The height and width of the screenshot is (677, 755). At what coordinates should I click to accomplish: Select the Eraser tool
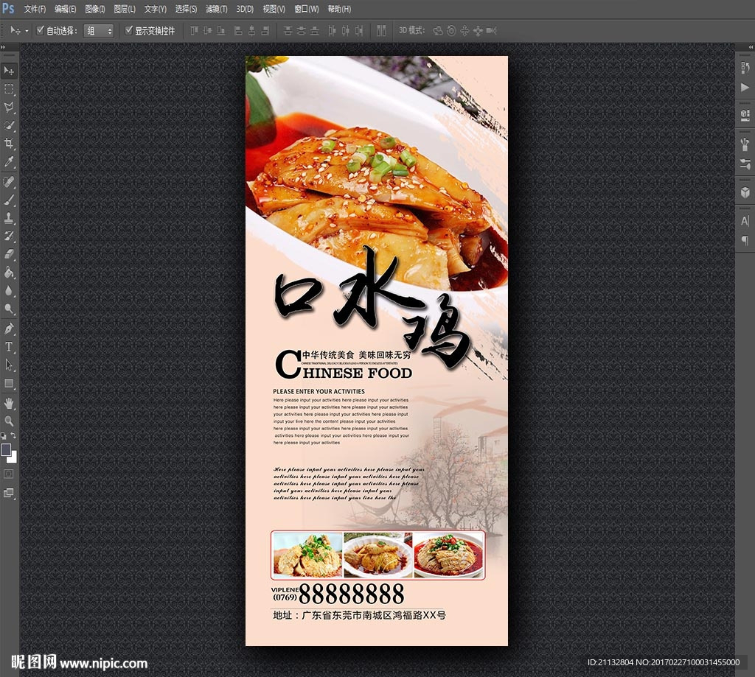pos(9,254)
